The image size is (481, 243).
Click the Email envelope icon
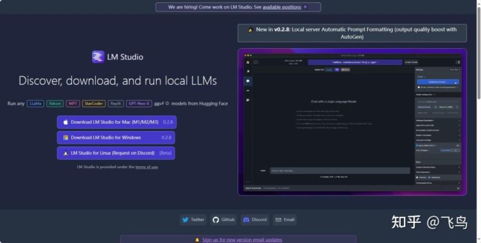(x=278, y=220)
